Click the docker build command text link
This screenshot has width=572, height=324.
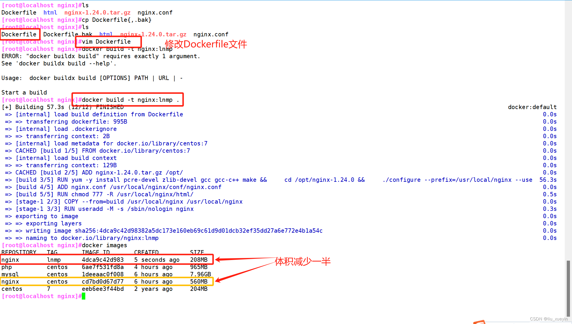coord(130,99)
